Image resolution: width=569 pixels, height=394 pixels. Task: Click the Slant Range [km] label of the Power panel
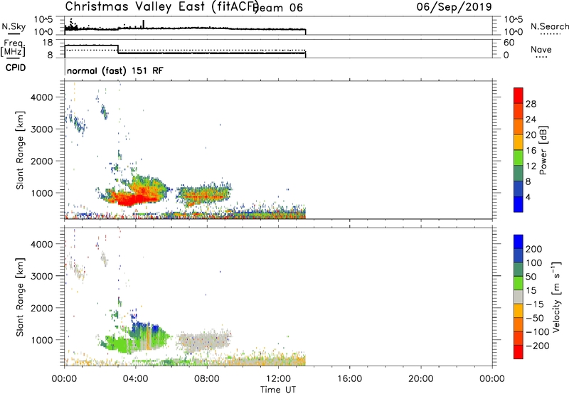point(20,150)
